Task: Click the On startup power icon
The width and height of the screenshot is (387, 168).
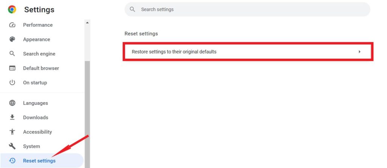Action: pyautogui.click(x=12, y=82)
